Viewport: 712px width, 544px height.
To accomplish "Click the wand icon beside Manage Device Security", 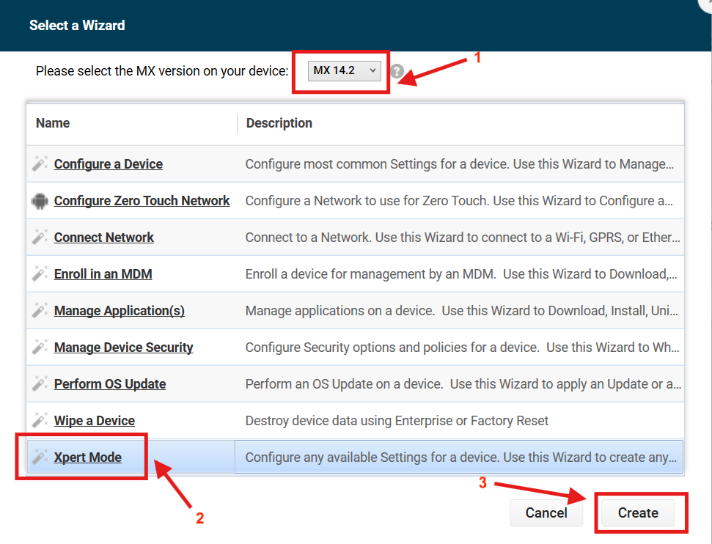I will (40, 348).
